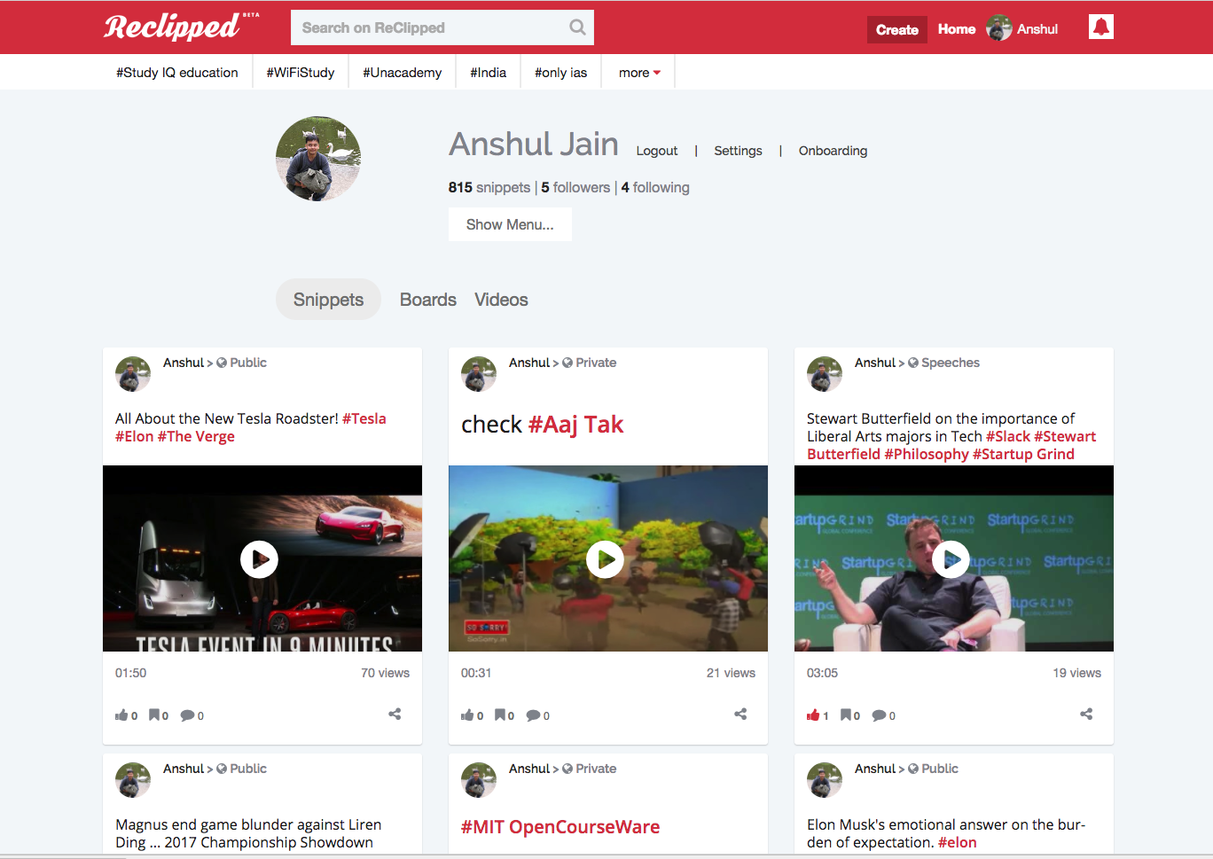Click author avatar on Tesla Roadster card

coord(133,374)
